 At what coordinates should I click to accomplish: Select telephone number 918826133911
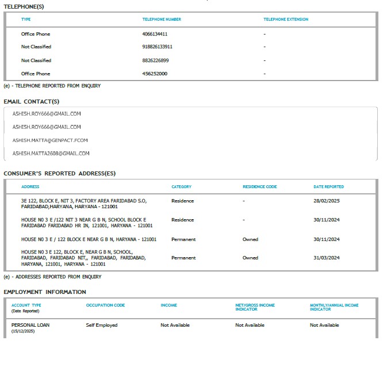pyautogui.click(x=157, y=47)
